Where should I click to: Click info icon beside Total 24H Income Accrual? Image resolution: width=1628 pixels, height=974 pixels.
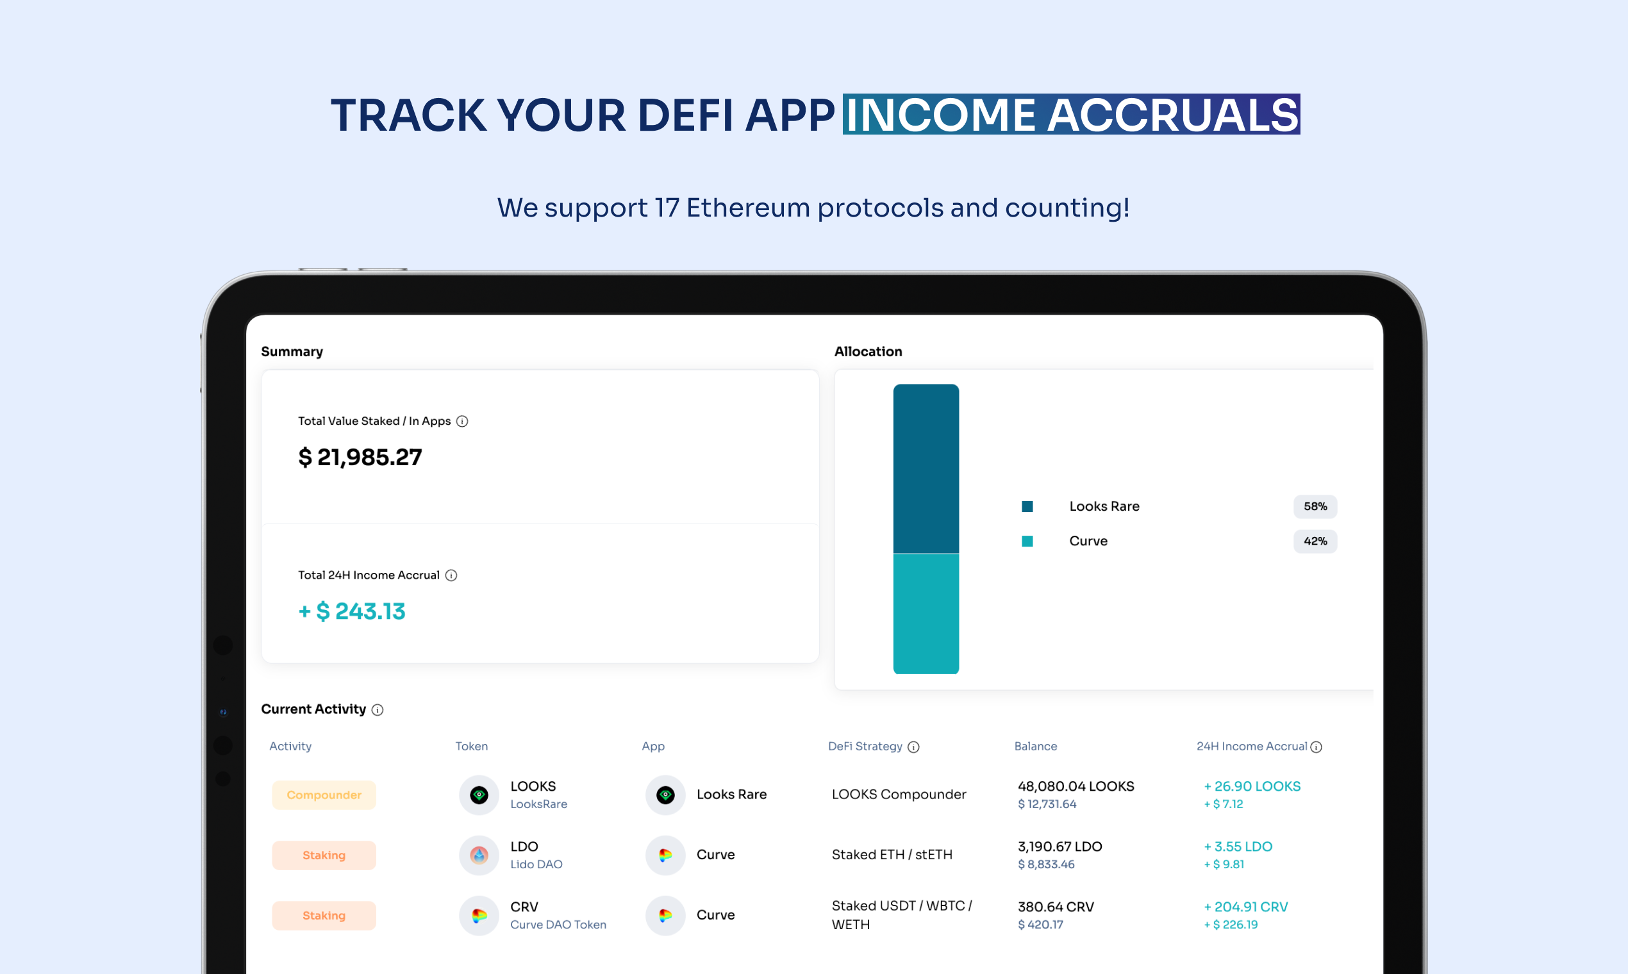(x=451, y=575)
